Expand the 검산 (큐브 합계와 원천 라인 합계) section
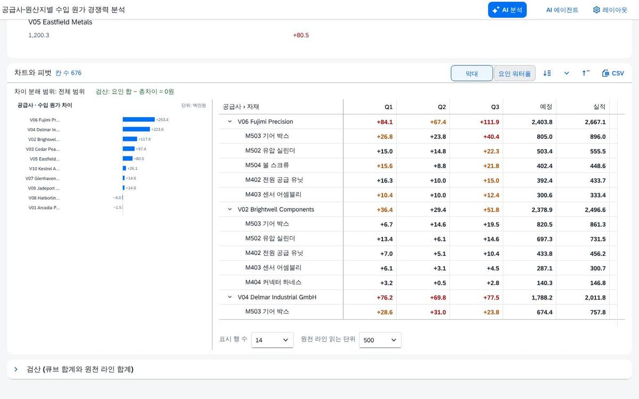The image size is (639, 399). click(x=16, y=369)
